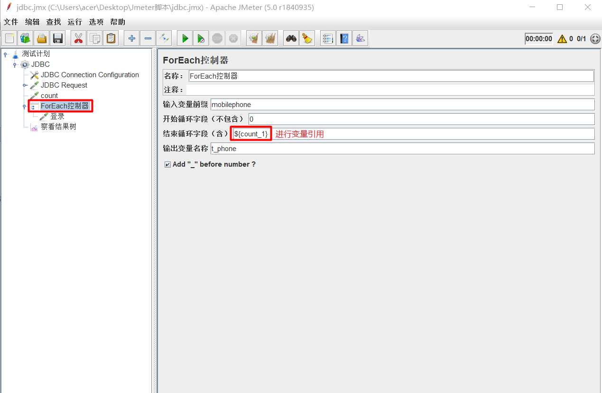This screenshot has width=602, height=393.
Task: Click the Clear All results icon
Action: pos(270,38)
